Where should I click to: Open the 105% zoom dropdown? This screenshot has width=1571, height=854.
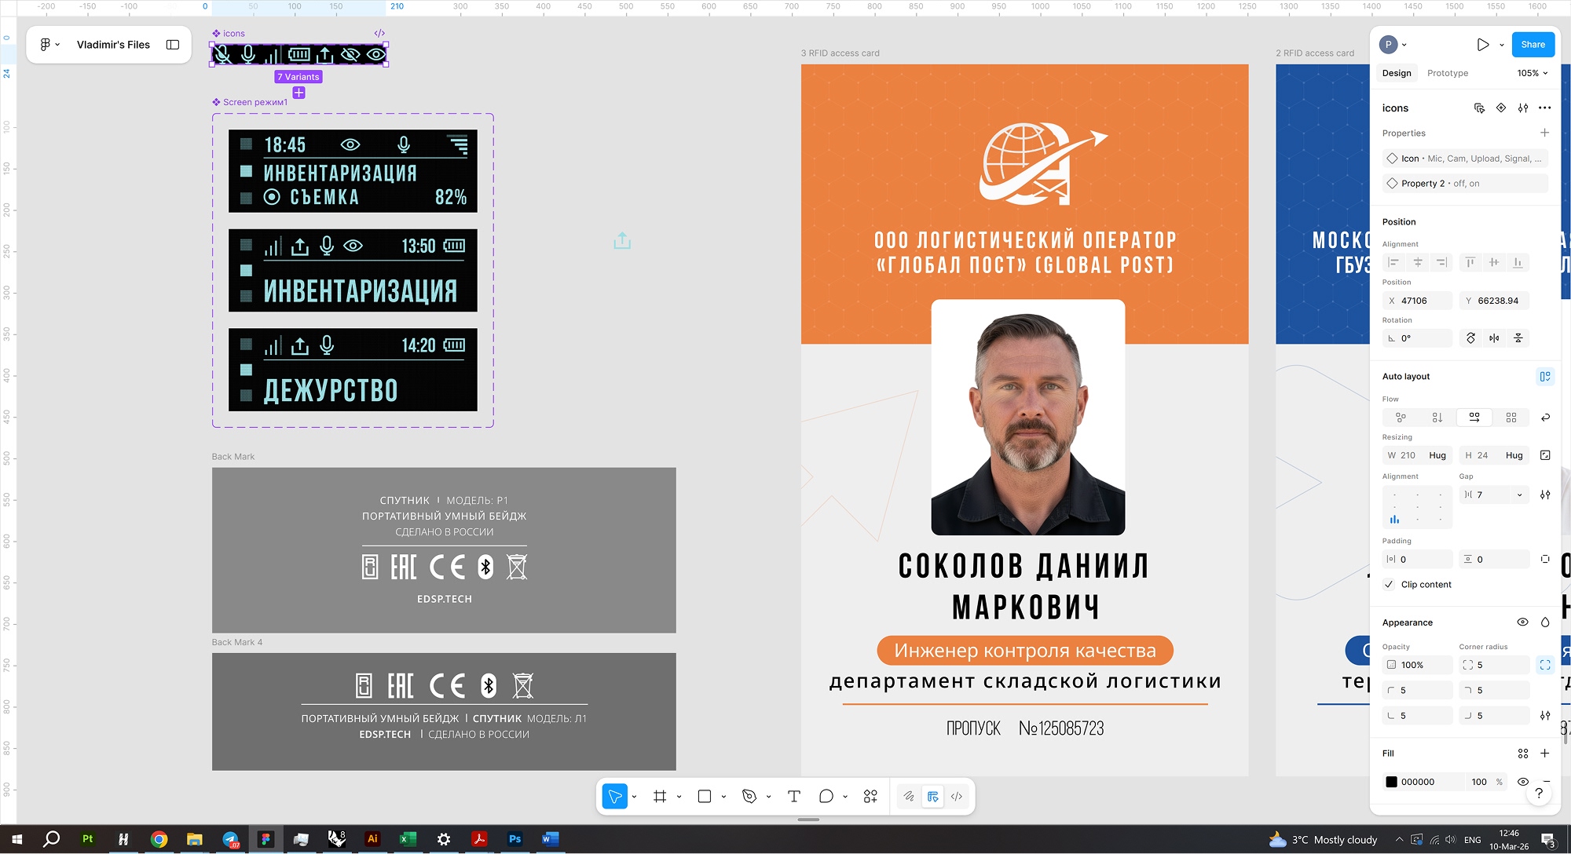tap(1533, 73)
